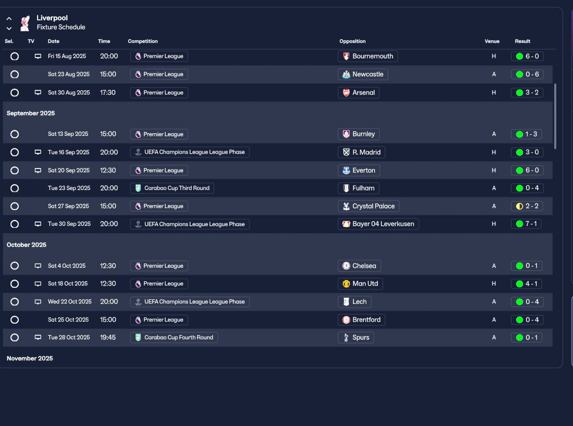
Task: Click the Everton club crest
Action: [x=346, y=170]
